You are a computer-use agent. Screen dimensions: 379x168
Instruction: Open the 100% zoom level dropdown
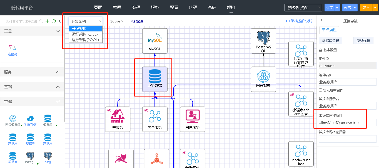tap(117, 21)
